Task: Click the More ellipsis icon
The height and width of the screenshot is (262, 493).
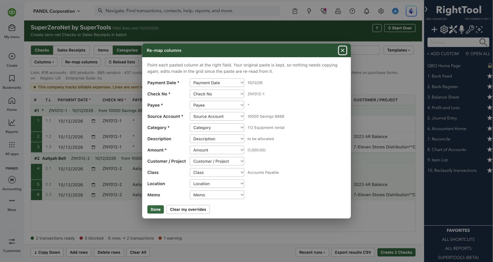Action: (12, 201)
